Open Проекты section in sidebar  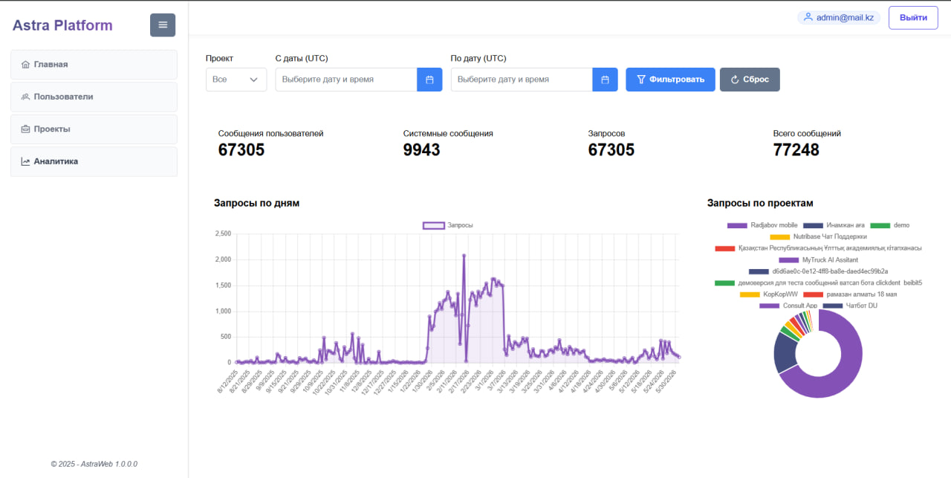click(x=94, y=129)
